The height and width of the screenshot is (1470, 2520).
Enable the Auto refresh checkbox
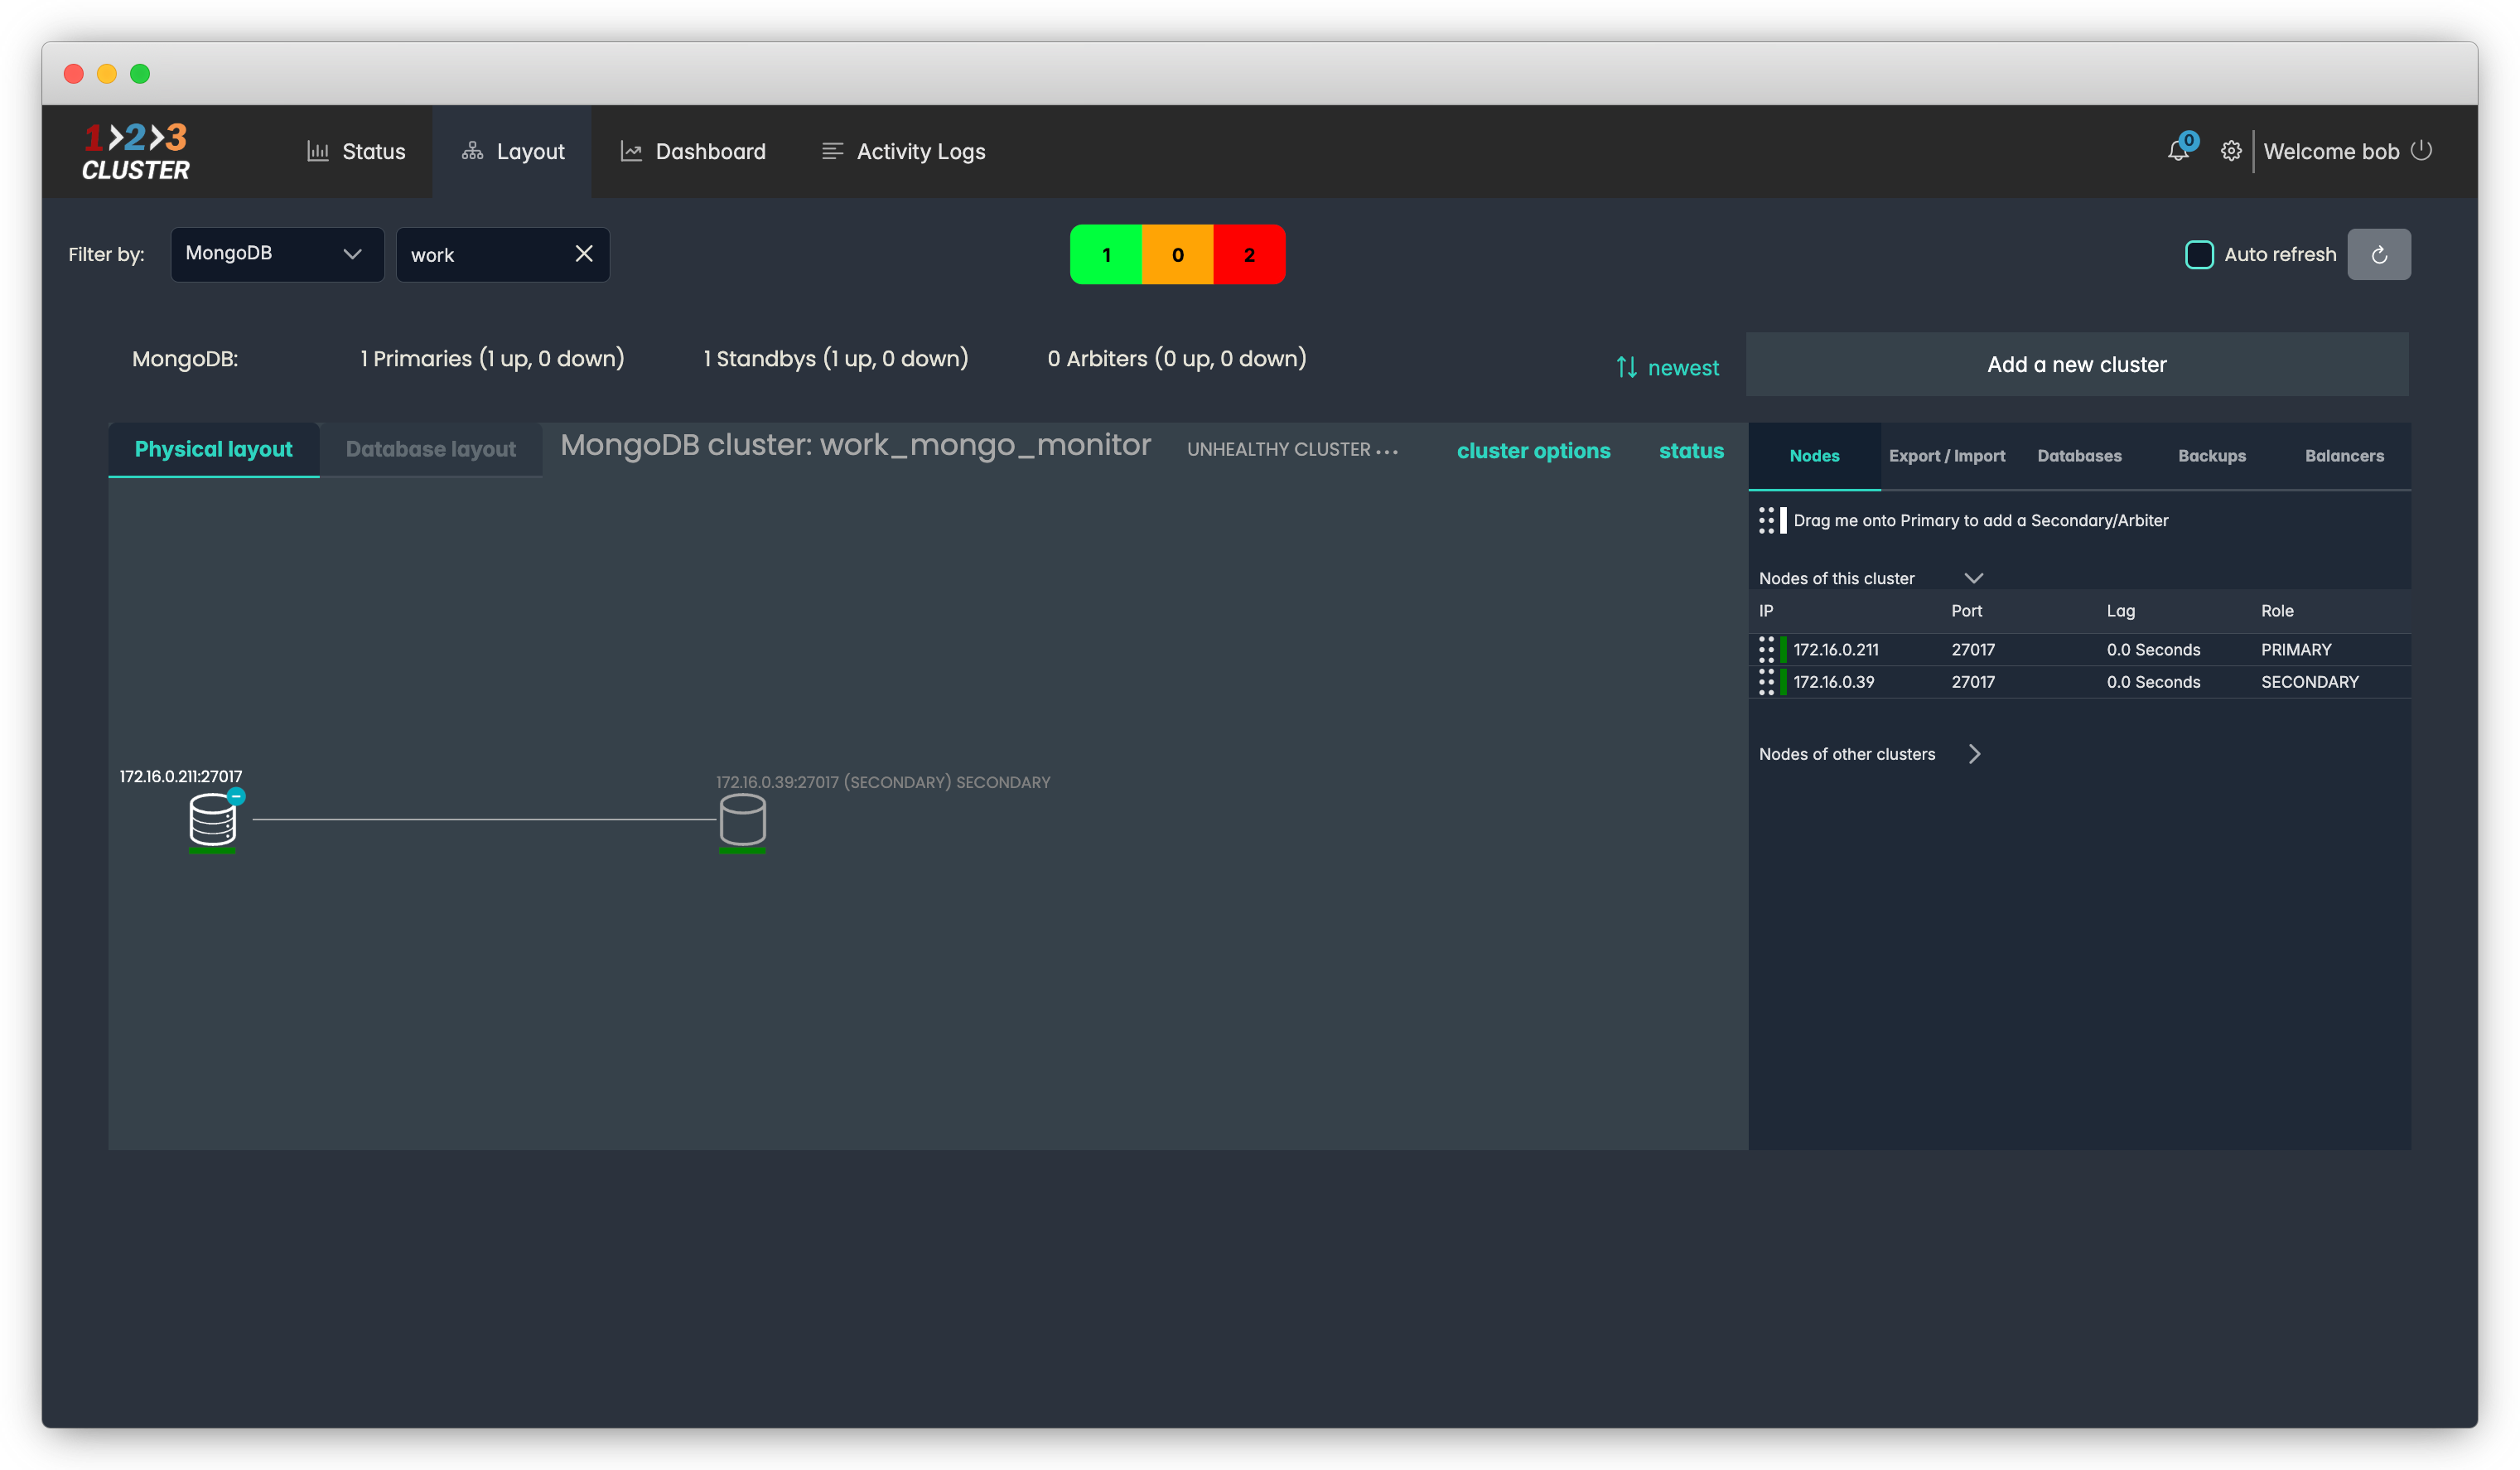2199,255
